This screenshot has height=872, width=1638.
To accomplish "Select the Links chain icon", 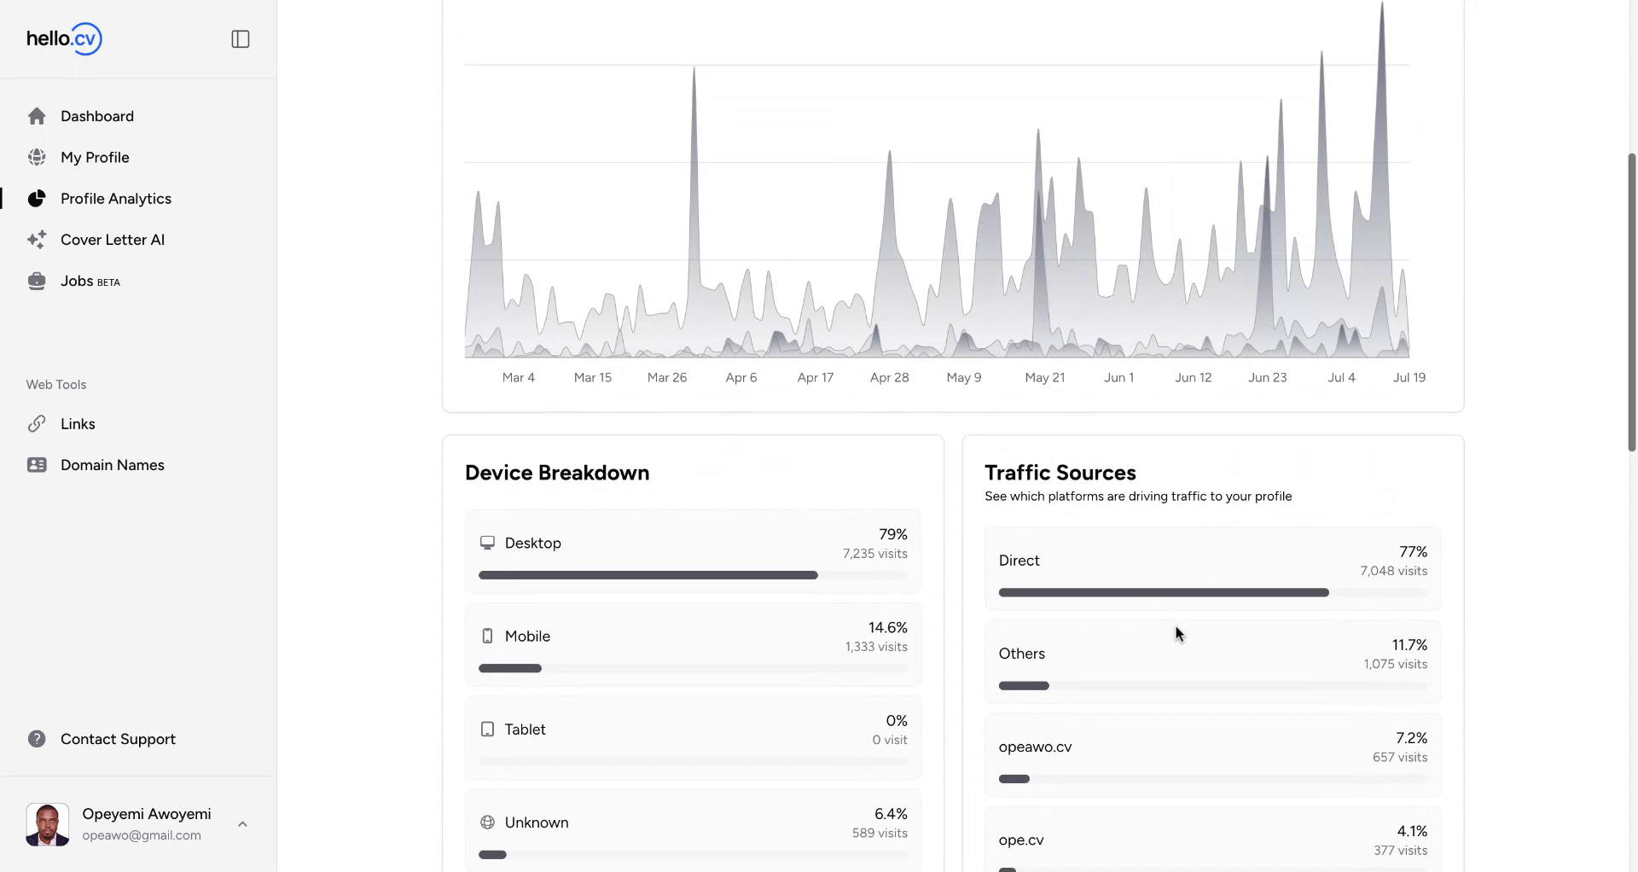I will (x=37, y=423).
